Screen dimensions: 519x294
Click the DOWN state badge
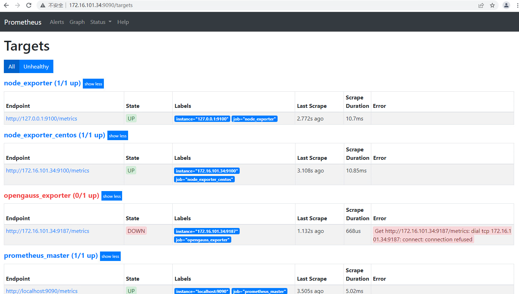pyautogui.click(x=136, y=231)
